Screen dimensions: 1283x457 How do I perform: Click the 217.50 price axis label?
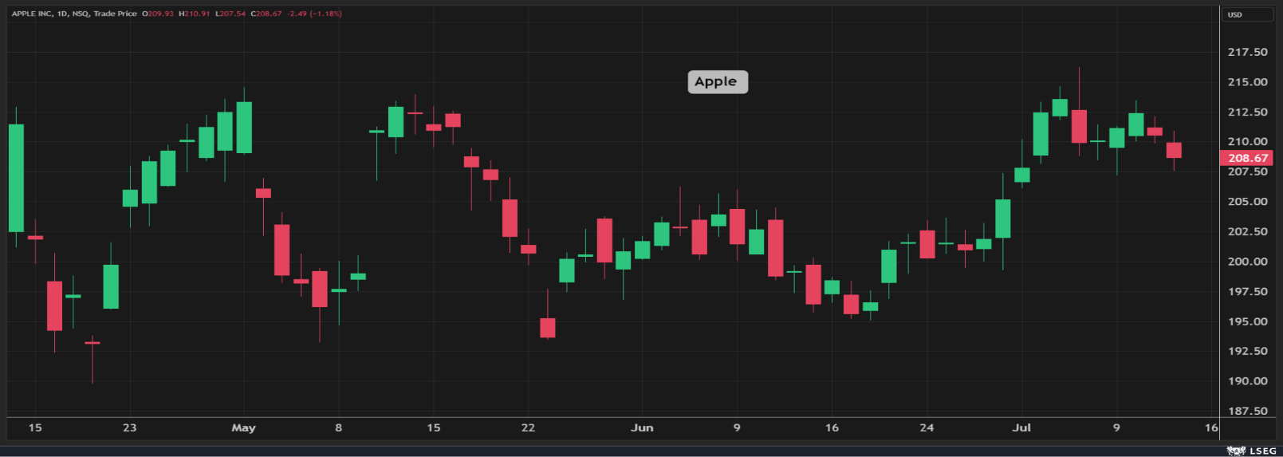pyautogui.click(x=1247, y=52)
